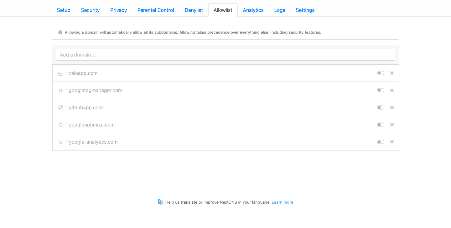Image resolution: width=451 pixels, height=228 pixels.
Task: Follow the Learn more link
Action: [282, 202]
